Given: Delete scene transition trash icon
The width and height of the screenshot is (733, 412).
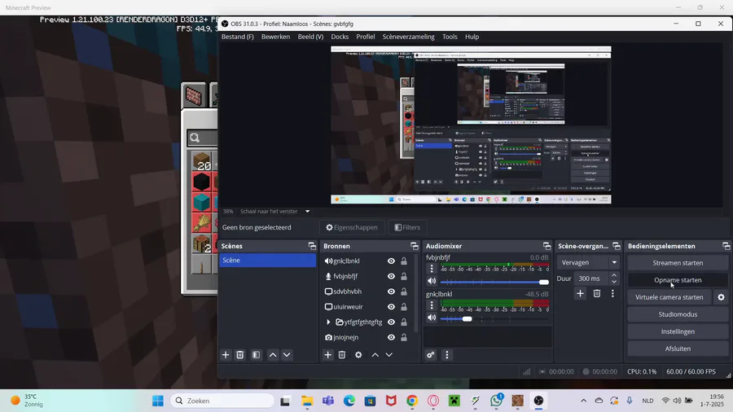Looking at the screenshot, I should point(597,293).
